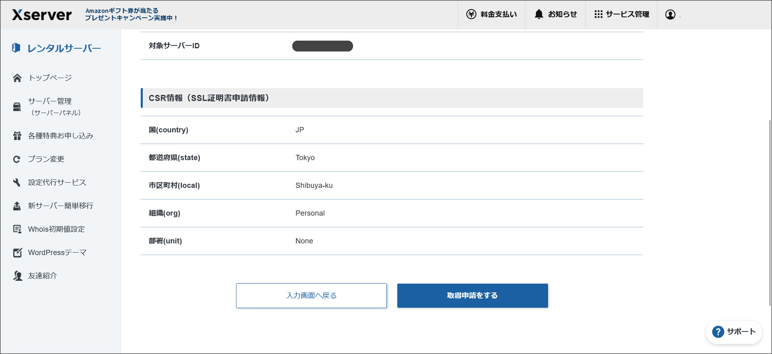Viewport: 772px width, 354px height.
Task: Click the wrench icon for 設定代行サービス
Action: 17,183
